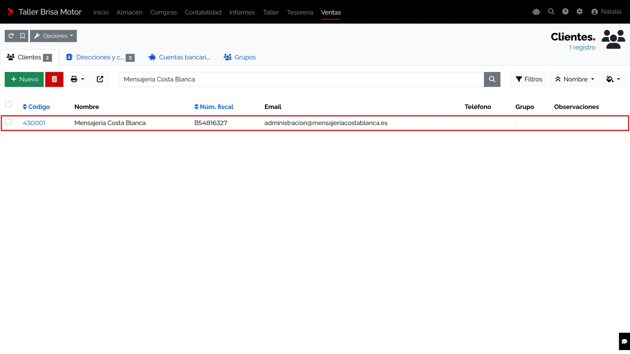Open the Ventas menu
630x354 pixels.
[x=331, y=12]
